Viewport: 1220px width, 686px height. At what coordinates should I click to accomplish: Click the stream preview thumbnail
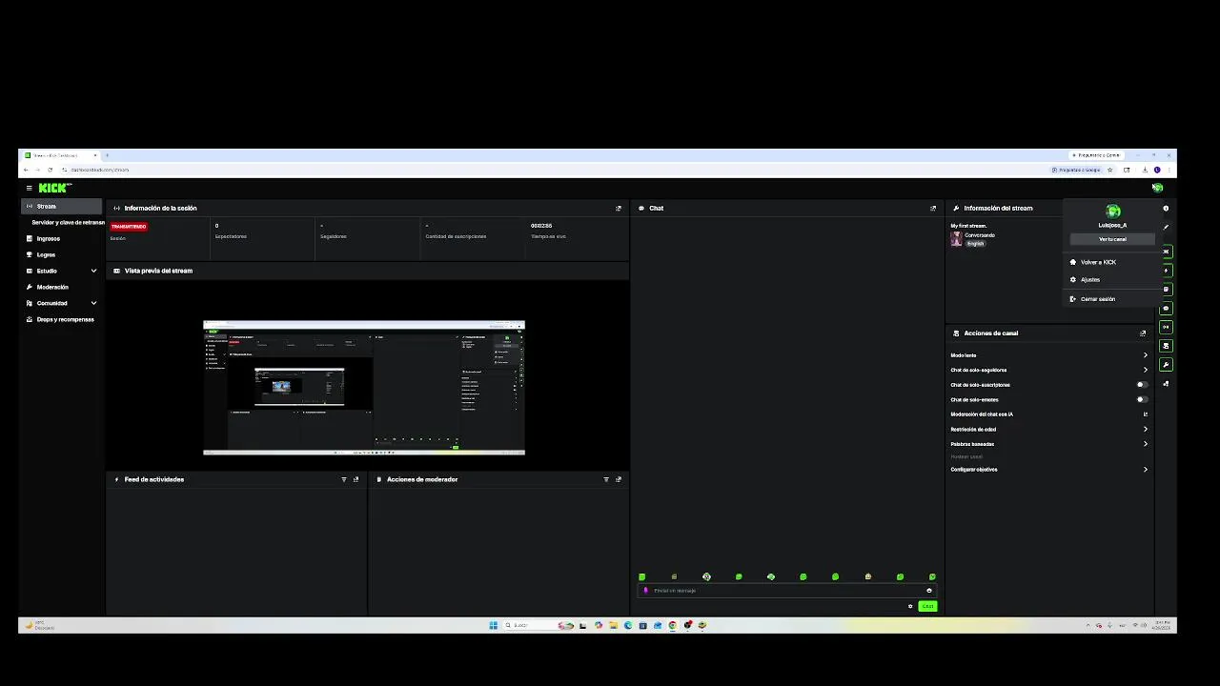tap(364, 387)
